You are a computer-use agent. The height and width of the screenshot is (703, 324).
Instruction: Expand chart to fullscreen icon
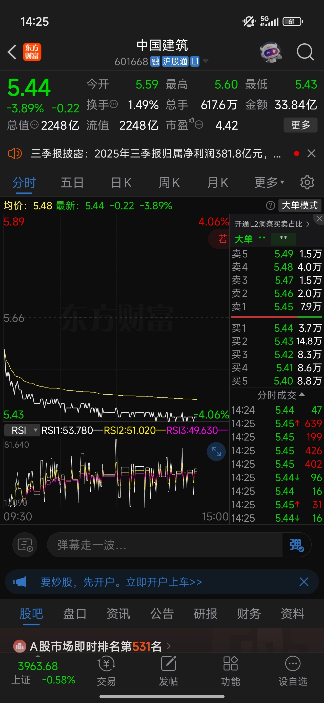(216, 452)
